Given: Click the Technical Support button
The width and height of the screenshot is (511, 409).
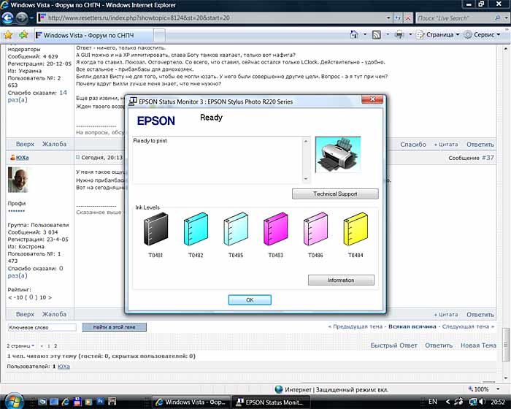Looking at the screenshot, I should point(335,194).
